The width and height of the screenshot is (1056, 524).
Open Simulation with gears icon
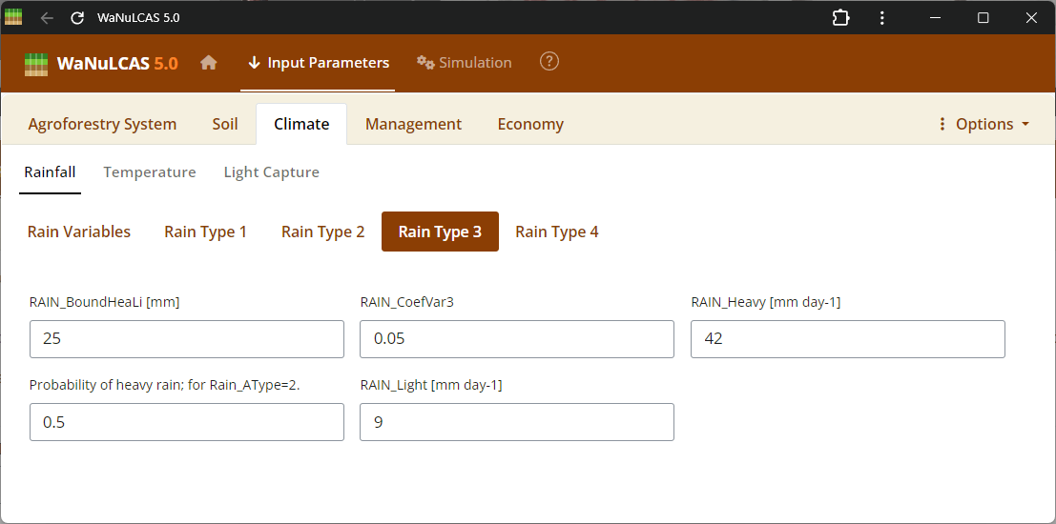465,63
